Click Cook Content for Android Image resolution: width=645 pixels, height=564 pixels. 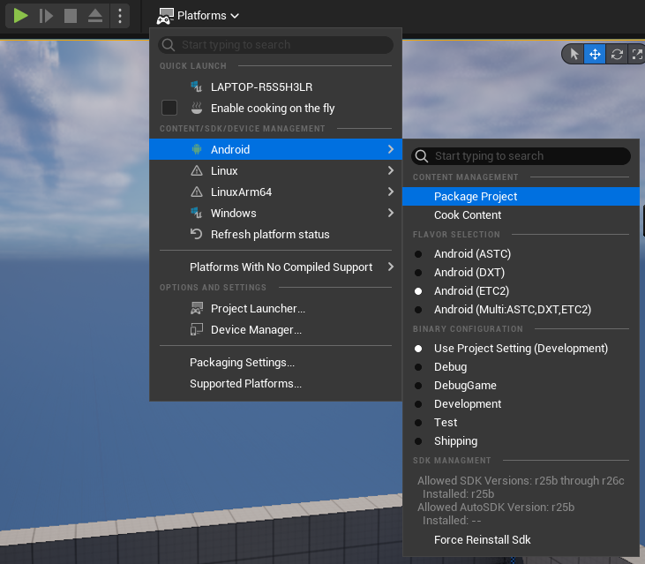coord(521,214)
